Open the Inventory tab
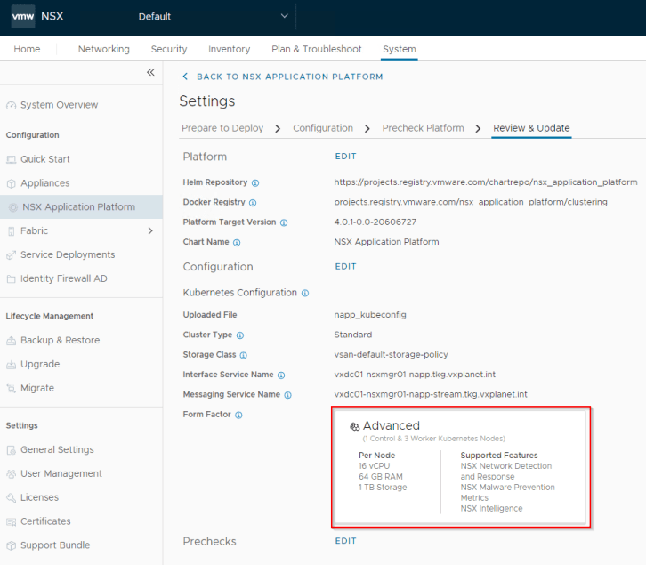Image resolution: width=646 pixels, height=565 pixels. (x=229, y=49)
